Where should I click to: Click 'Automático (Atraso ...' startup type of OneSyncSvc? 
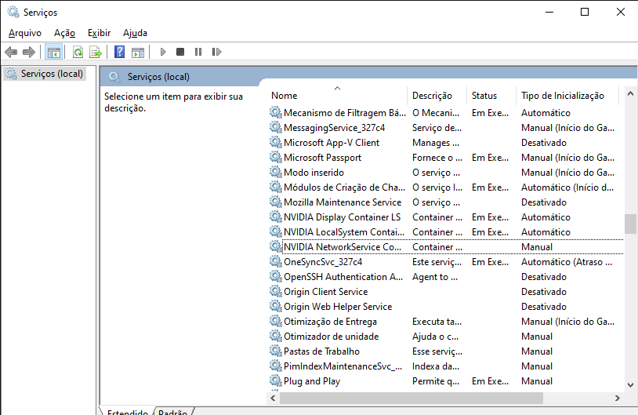(x=567, y=262)
